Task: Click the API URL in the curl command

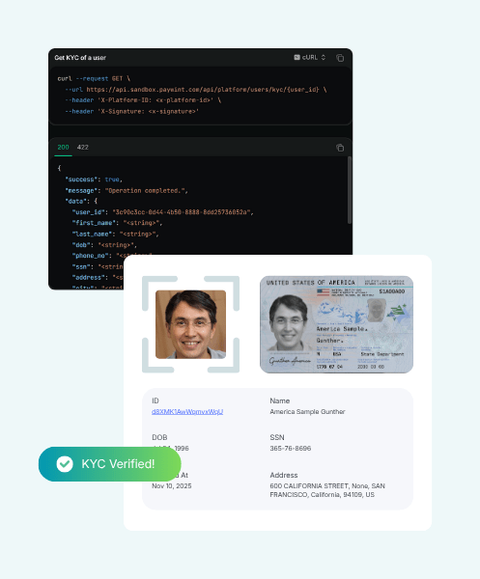Action: coord(203,90)
